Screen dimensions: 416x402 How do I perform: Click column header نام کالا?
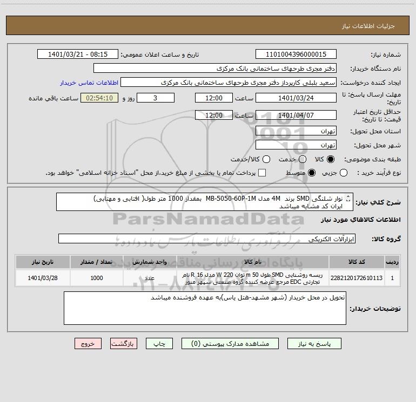click(253, 262)
